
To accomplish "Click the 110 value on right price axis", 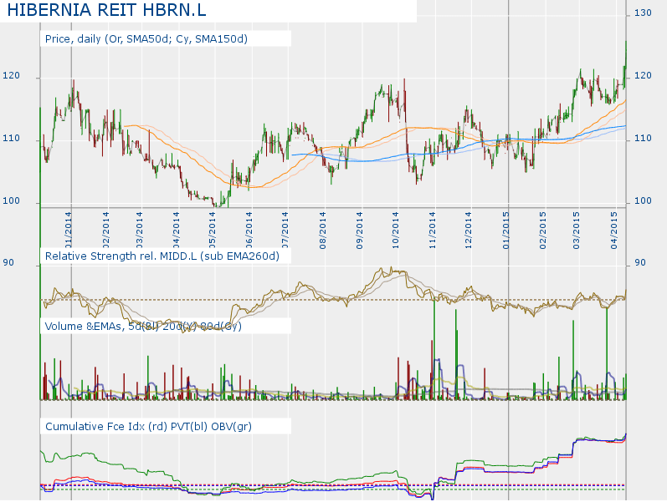I will point(643,139).
